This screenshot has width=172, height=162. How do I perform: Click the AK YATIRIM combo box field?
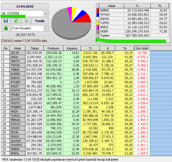[25, 14]
